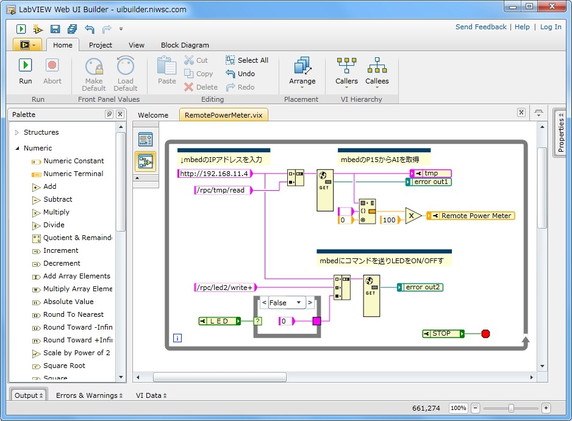Open the yellow application menu button
This screenshot has width=572, height=421.
(27, 45)
